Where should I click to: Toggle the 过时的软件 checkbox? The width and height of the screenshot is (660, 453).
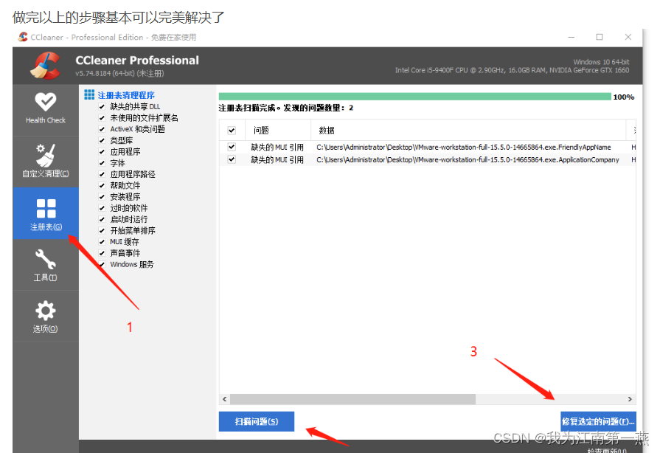(x=102, y=208)
